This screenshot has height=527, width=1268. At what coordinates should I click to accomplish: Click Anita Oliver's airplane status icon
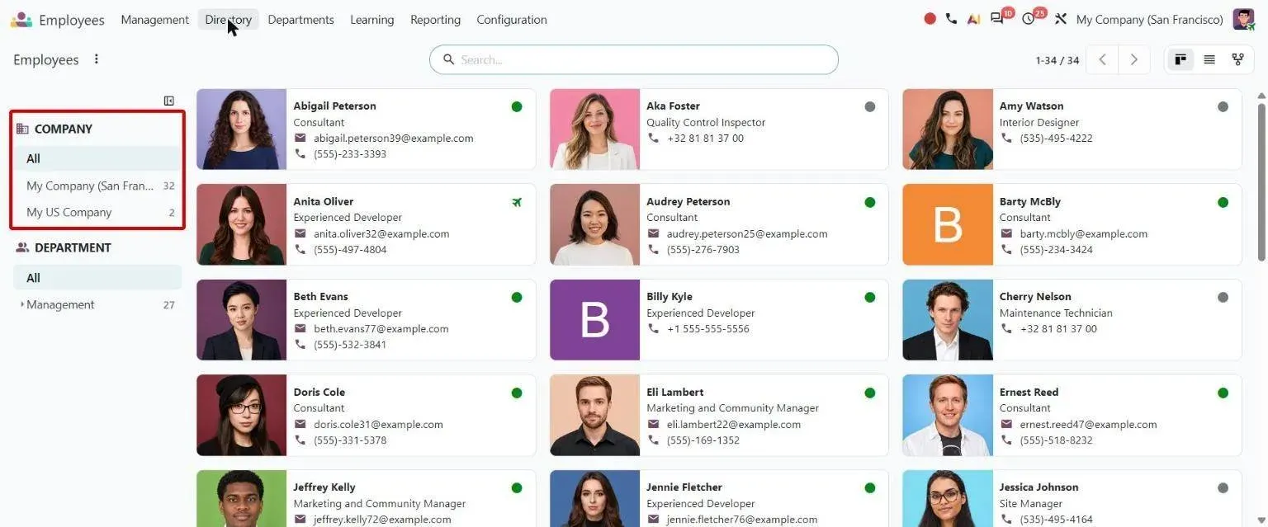coord(517,202)
